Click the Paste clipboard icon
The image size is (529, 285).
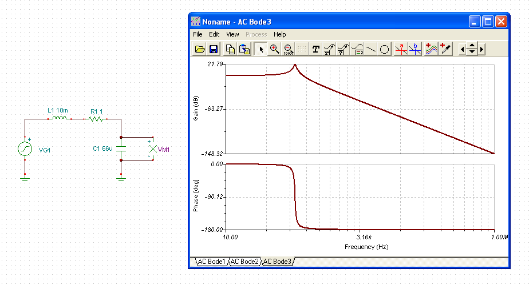point(244,50)
